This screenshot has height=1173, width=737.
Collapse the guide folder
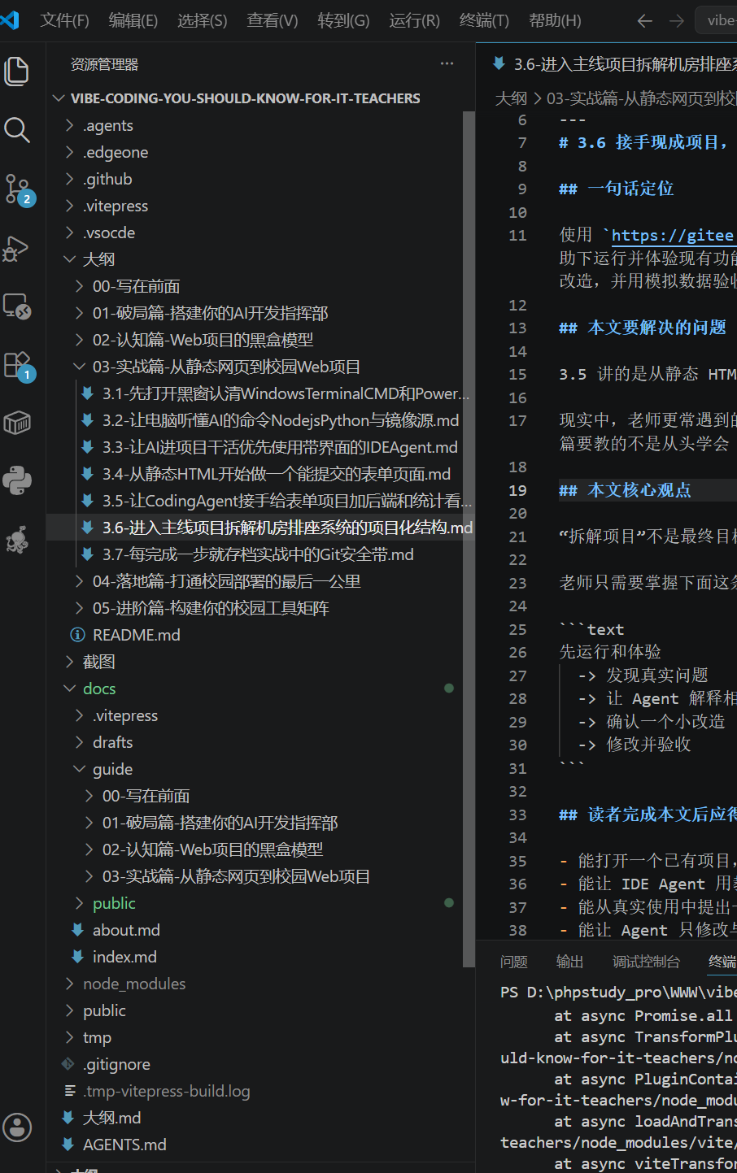80,769
